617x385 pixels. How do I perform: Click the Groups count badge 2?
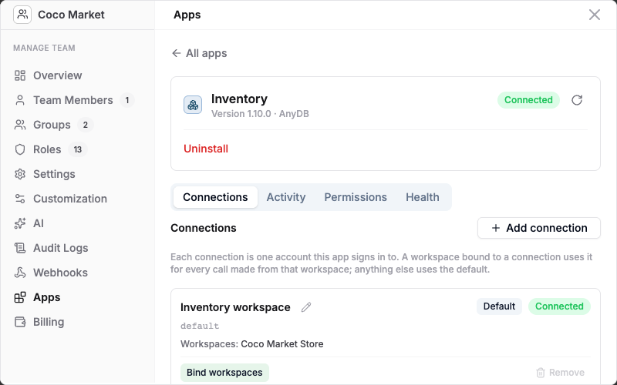coord(85,125)
